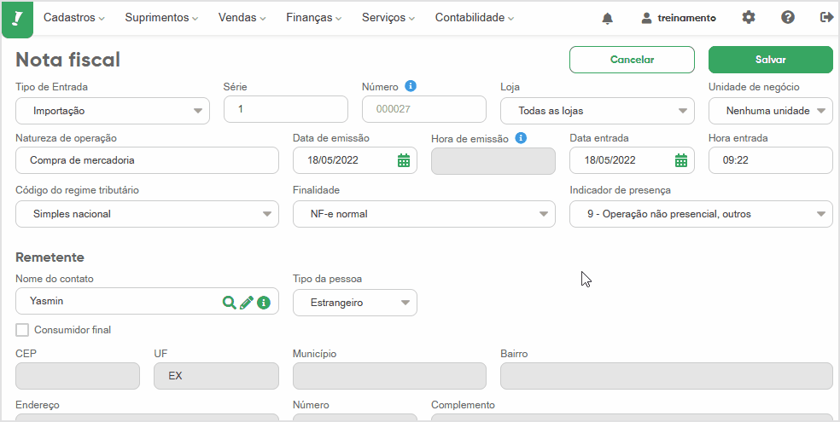This screenshot has height=422, width=840.
Task: Click the Nota fiscal page title
Action: [x=68, y=60]
